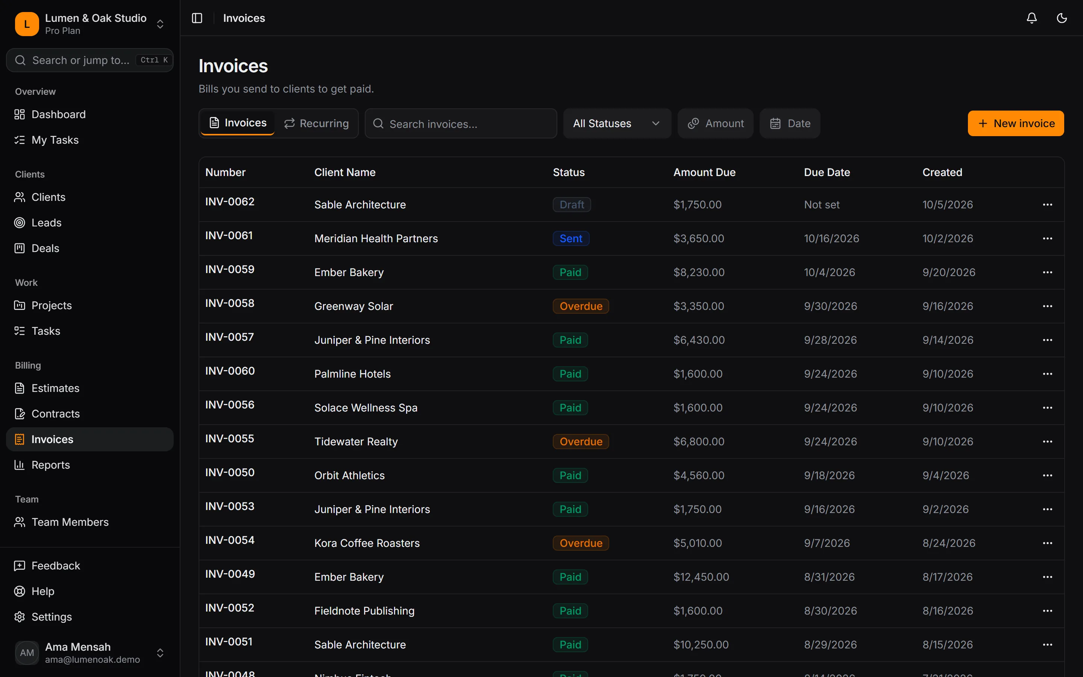Open the All Statuses dropdown

click(x=617, y=123)
